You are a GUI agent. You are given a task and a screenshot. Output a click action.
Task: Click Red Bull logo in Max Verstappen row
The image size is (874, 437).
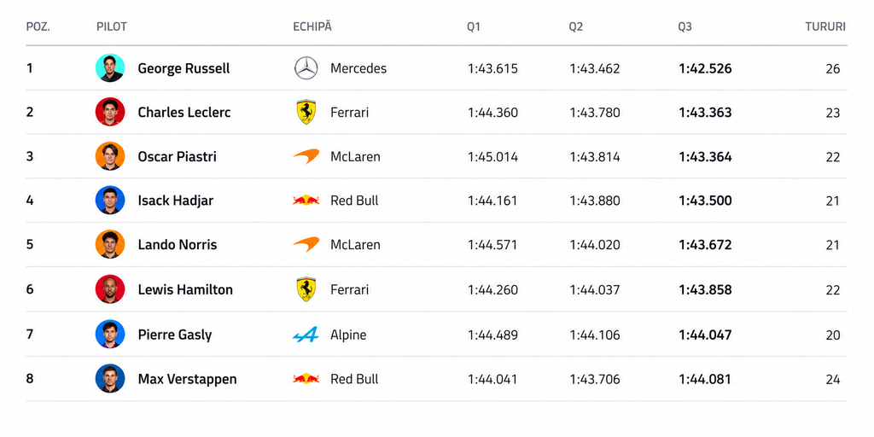click(x=306, y=378)
